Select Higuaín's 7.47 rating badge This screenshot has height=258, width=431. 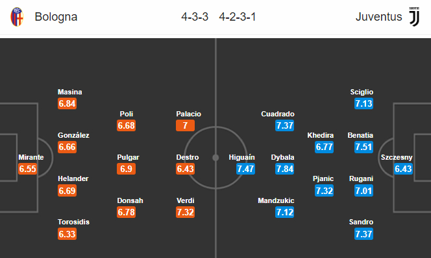pos(245,169)
